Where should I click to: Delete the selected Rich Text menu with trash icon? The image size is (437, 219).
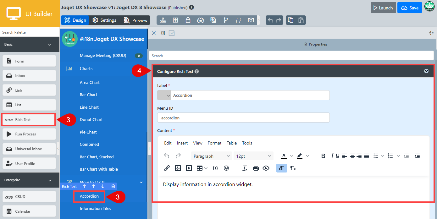coord(113,187)
